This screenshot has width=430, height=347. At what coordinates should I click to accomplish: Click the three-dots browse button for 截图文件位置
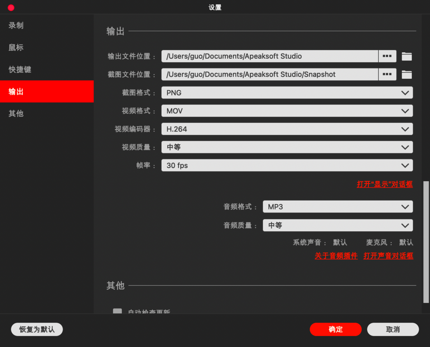pos(387,74)
